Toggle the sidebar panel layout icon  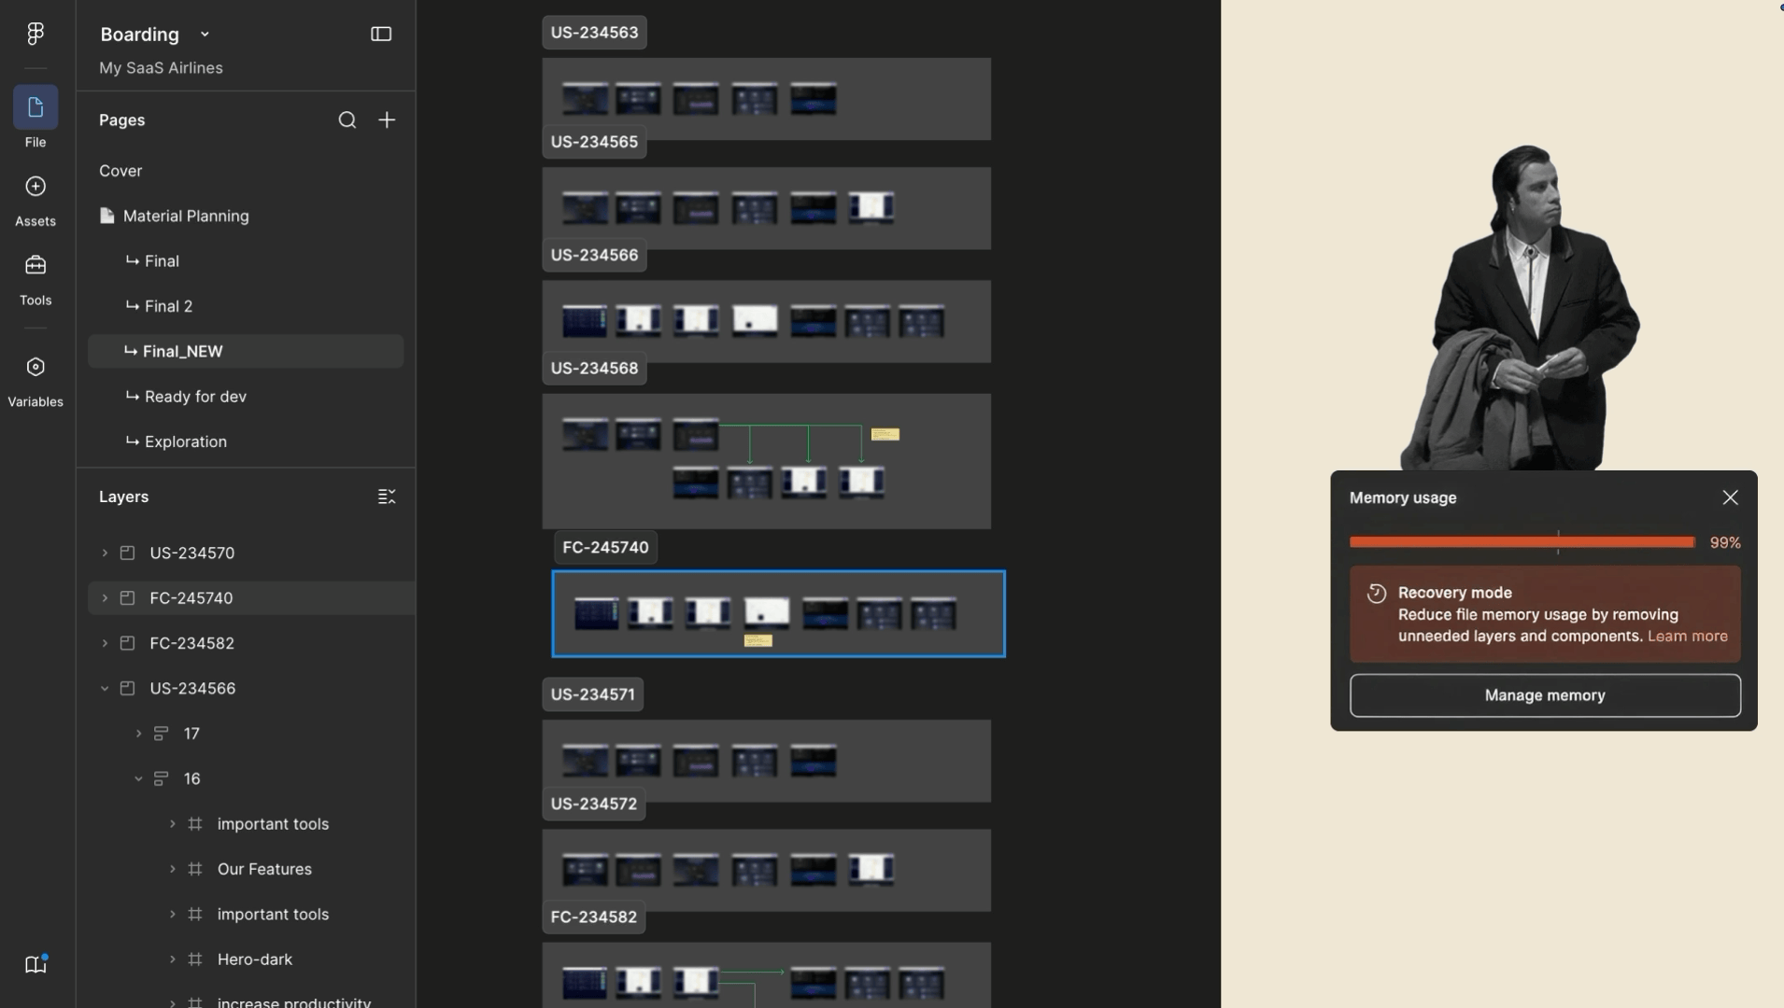pos(381,34)
